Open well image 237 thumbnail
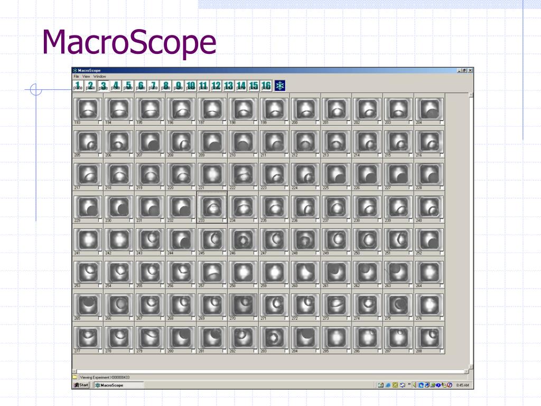Viewport: 541px width, 406px height. tap(336, 207)
